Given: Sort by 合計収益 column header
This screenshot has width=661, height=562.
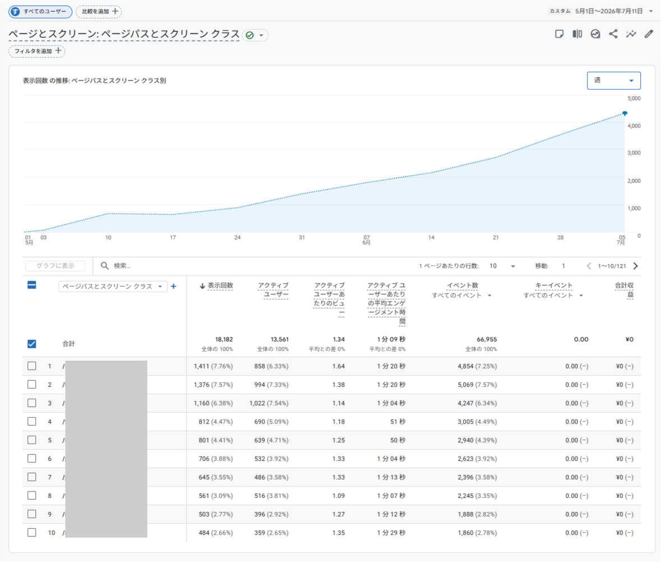Looking at the screenshot, I should click(625, 290).
